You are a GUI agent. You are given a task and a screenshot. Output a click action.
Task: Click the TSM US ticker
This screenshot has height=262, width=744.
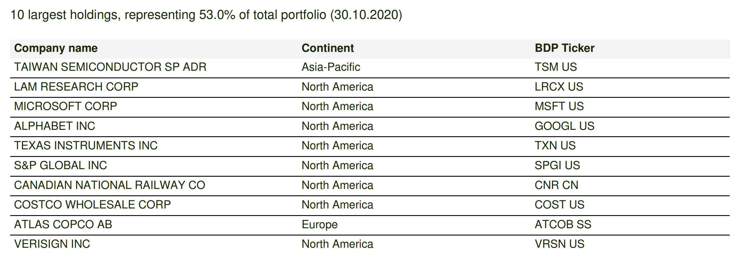(556, 67)
